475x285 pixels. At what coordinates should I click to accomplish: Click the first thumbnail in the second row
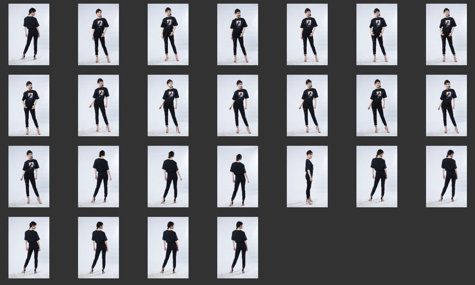click(29, 105)
